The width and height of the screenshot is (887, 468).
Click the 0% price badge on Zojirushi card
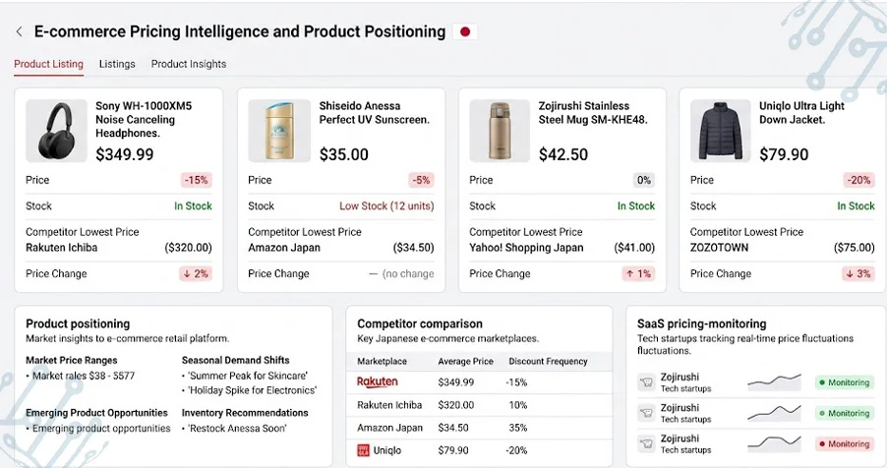coord(644,180)
